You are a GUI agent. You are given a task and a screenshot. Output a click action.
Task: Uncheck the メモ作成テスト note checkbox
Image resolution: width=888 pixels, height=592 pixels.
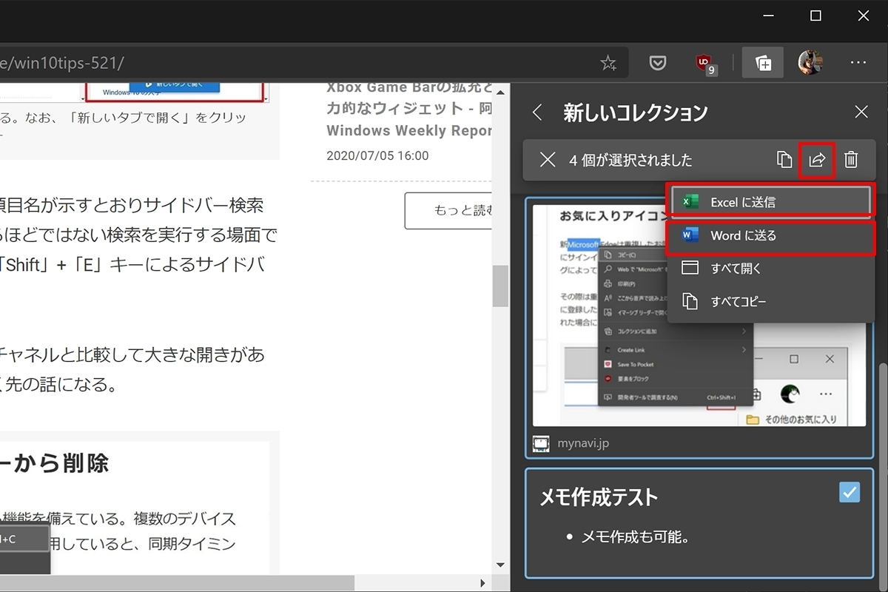click(x=850, y=492)
